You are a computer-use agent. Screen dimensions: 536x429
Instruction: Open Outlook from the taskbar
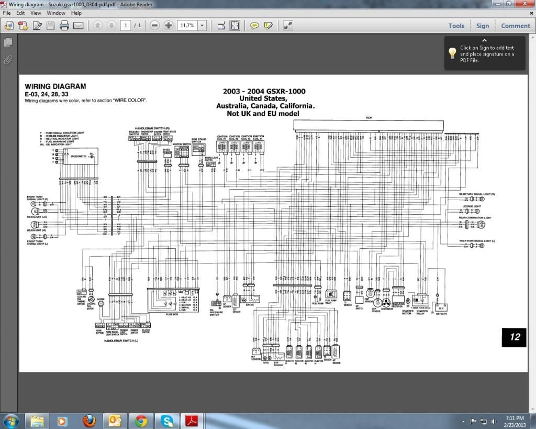click(115, 421)
